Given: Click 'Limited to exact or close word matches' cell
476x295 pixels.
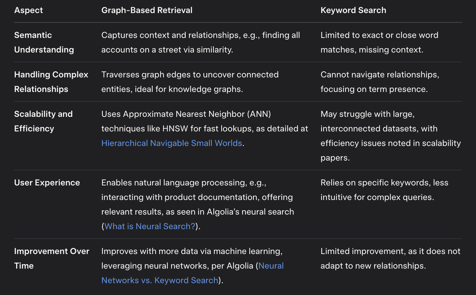Looking at the screenshot, I should (379, 42).
